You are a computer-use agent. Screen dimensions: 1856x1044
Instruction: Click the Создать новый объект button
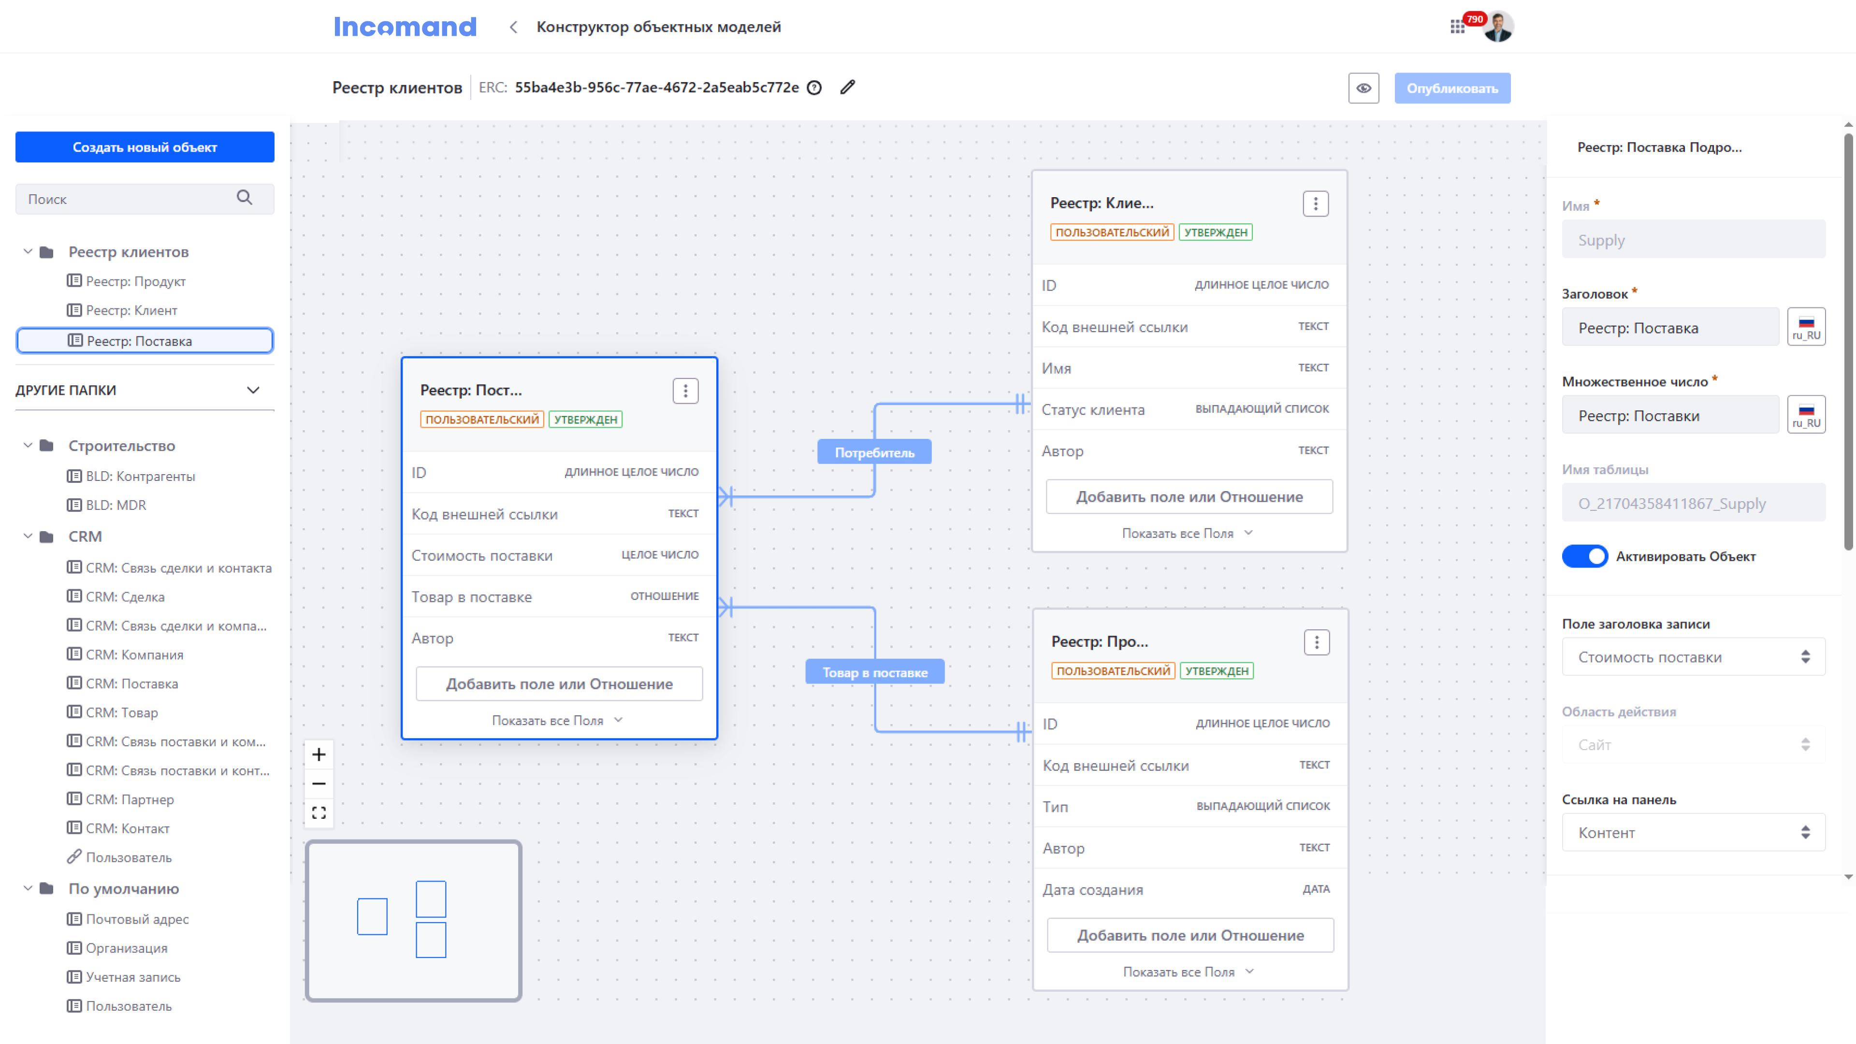click(145, 147)
